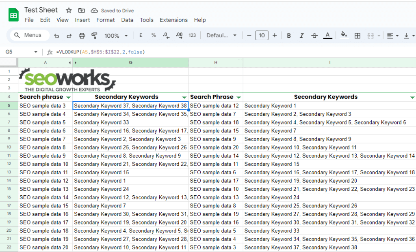Open the 123 more number formats
The image size is (416, 252).
192,35
